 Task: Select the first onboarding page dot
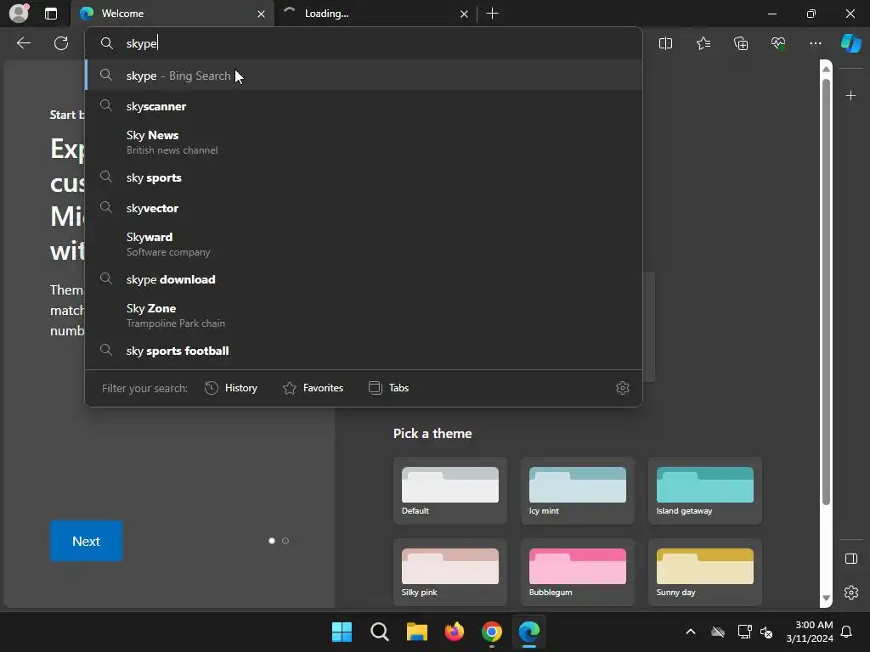(272, 541)
